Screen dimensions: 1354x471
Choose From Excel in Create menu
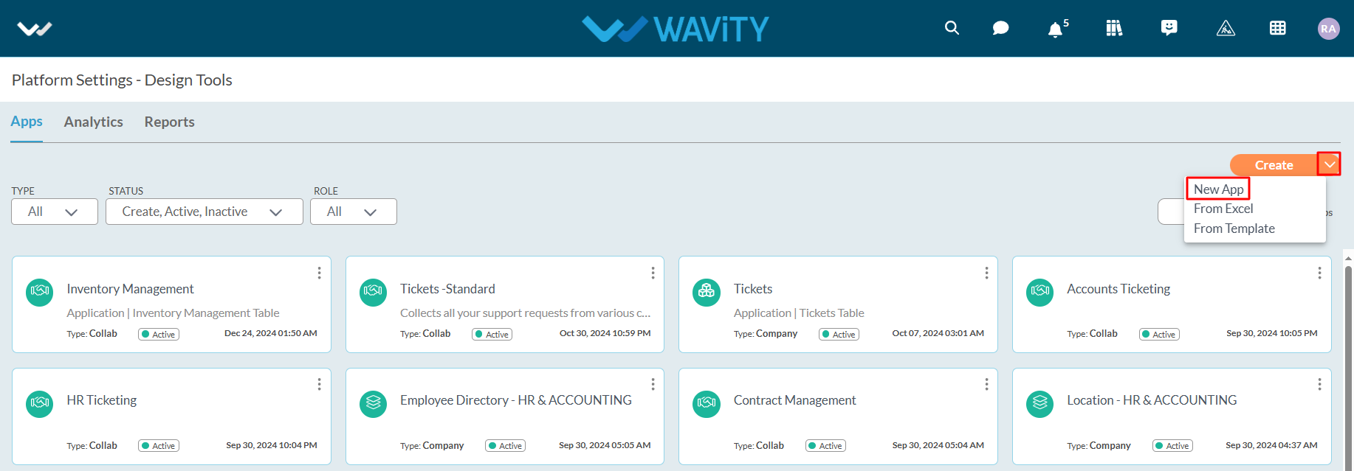pyautogui.click(x=1223, y=209)
